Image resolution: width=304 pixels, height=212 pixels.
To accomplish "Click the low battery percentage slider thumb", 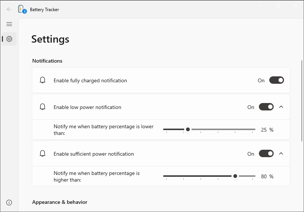I will 188,129.
